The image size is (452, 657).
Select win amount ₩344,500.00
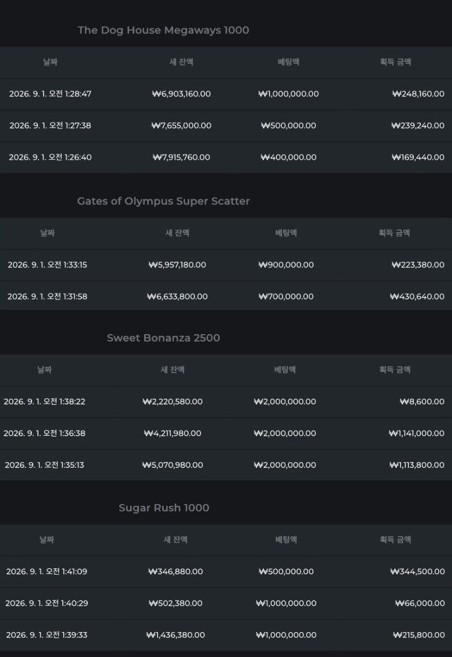pyautogui.click(x=417, y=572)
